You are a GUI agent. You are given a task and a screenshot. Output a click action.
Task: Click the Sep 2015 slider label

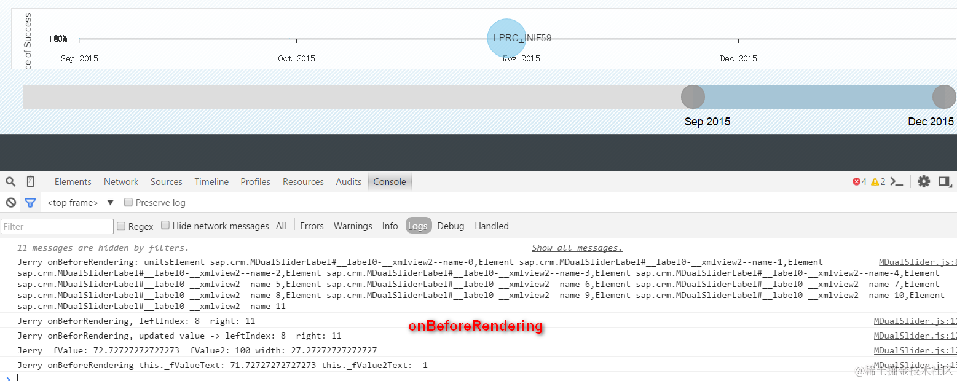pyautogui.click(x=707, y=122)
